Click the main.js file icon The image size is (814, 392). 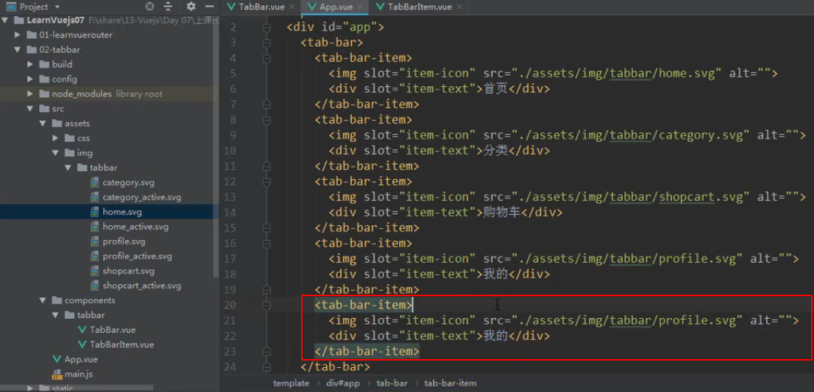(x=56, y=374)
